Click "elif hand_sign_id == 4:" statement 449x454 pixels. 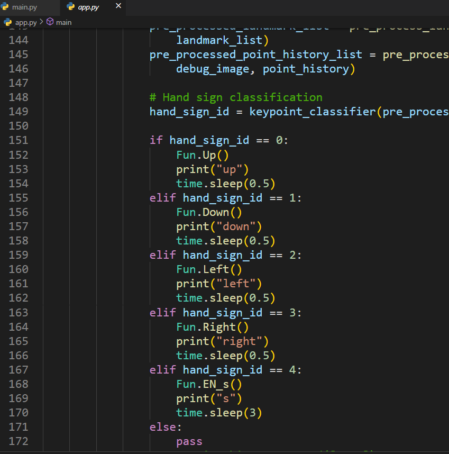[225, 370]
